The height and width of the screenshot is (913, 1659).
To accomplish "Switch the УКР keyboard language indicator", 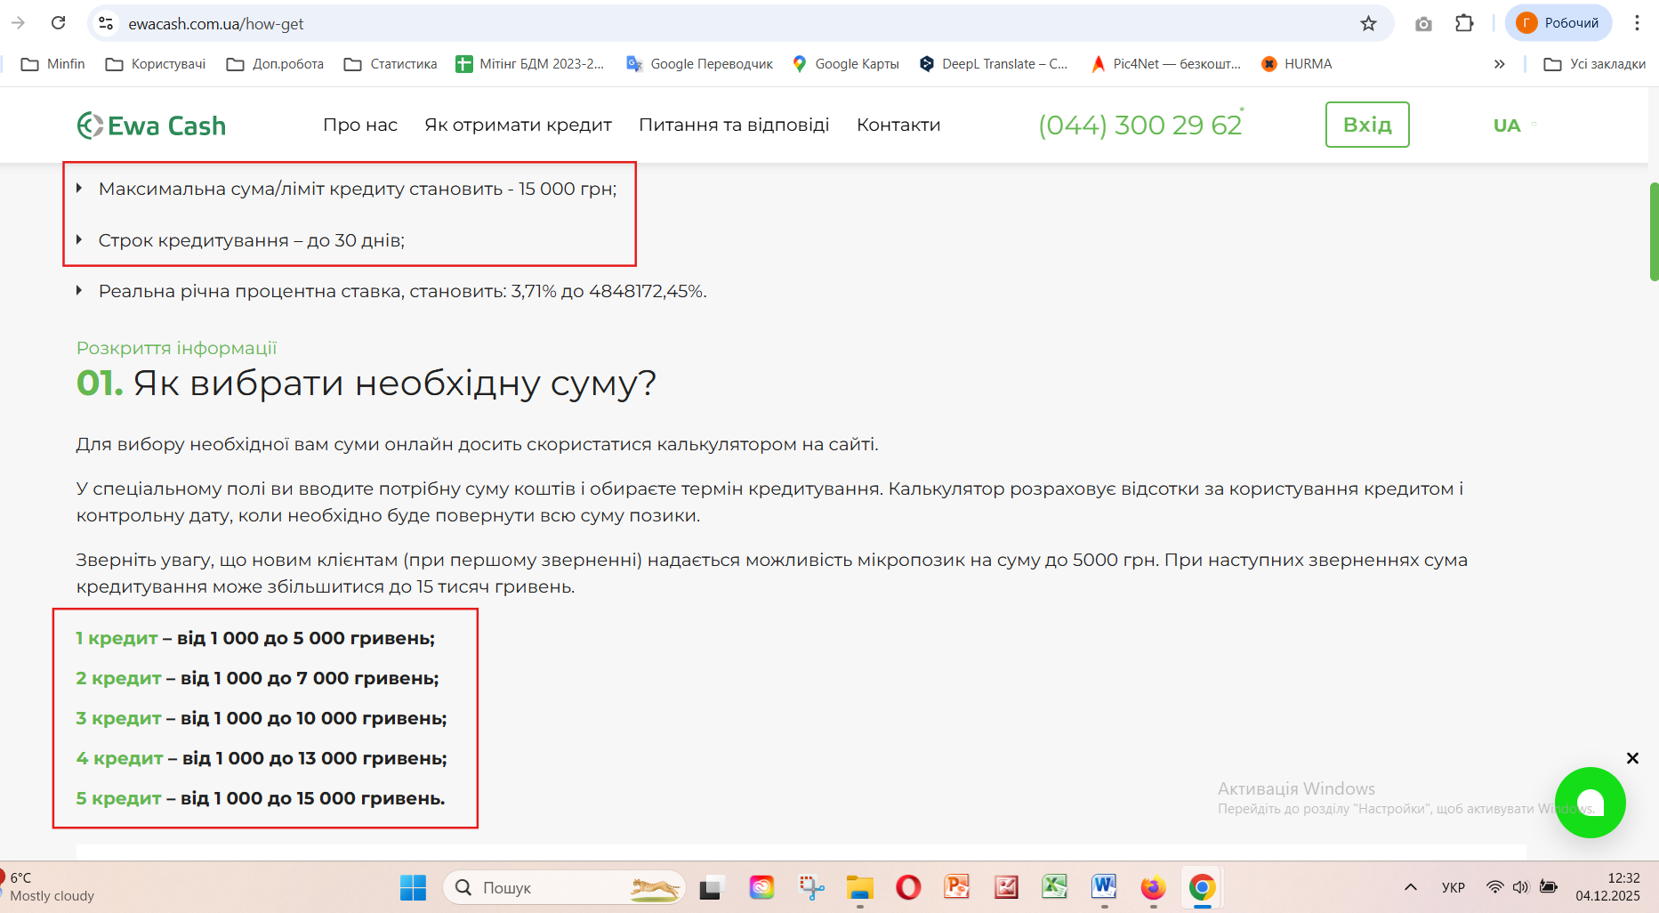I will pyautogui.click(x=1454, y=887).
